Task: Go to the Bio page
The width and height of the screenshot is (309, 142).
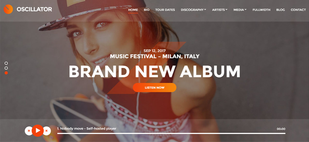Action: (147, 10)
